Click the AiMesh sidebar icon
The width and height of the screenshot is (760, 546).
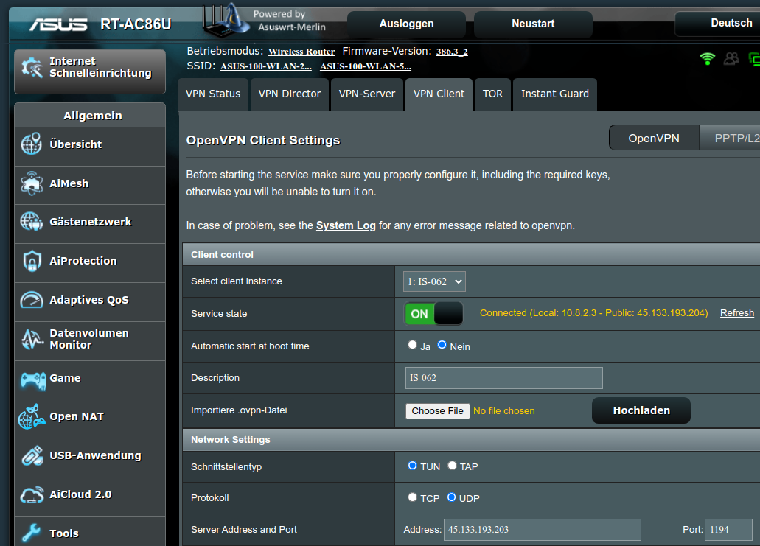32,183
